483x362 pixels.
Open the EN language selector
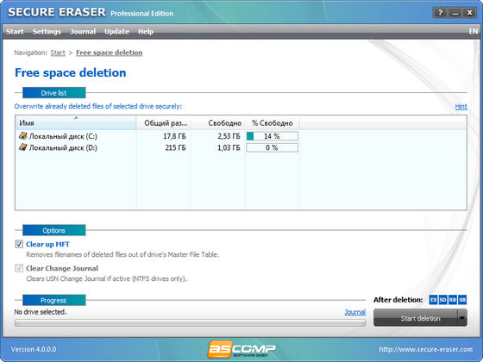[474, 31]
